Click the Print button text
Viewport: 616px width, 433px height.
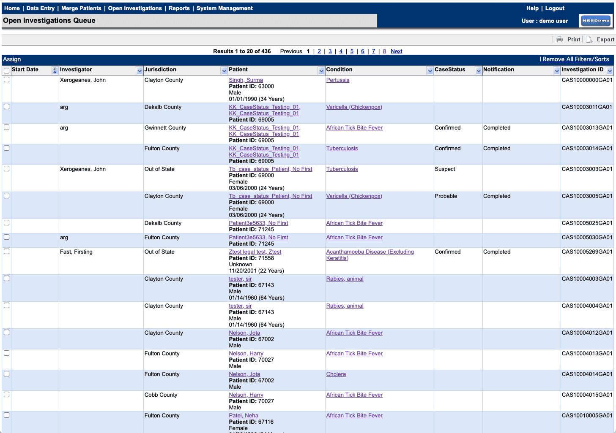(574, 39)
